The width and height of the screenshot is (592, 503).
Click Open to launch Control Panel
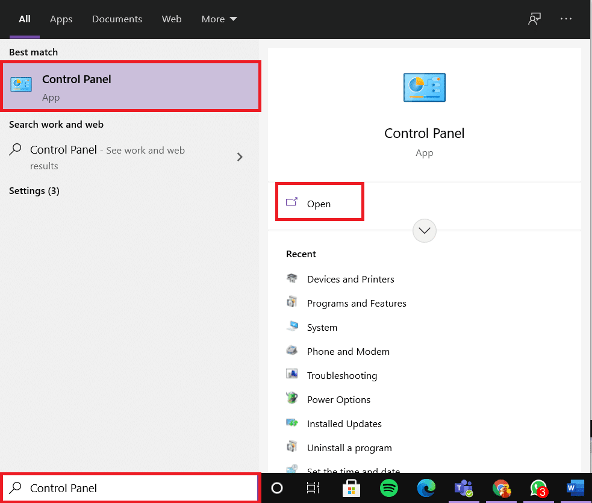tap(319, 204)
